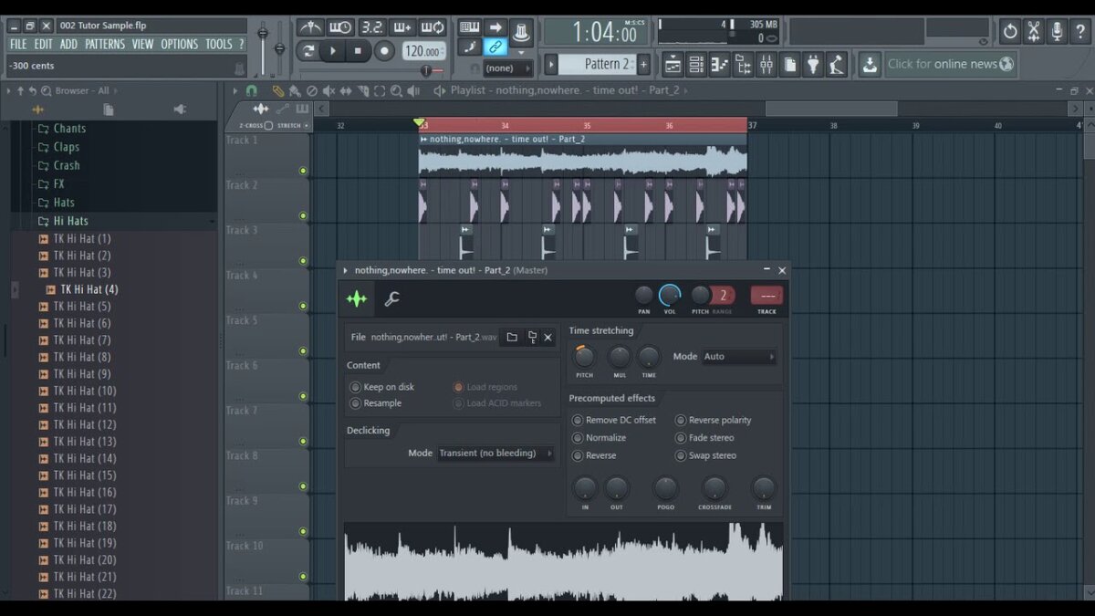1095x616 pixels.
Task: Toggle the magnet snap icon in Playlist
Action: tap(251, 90)
